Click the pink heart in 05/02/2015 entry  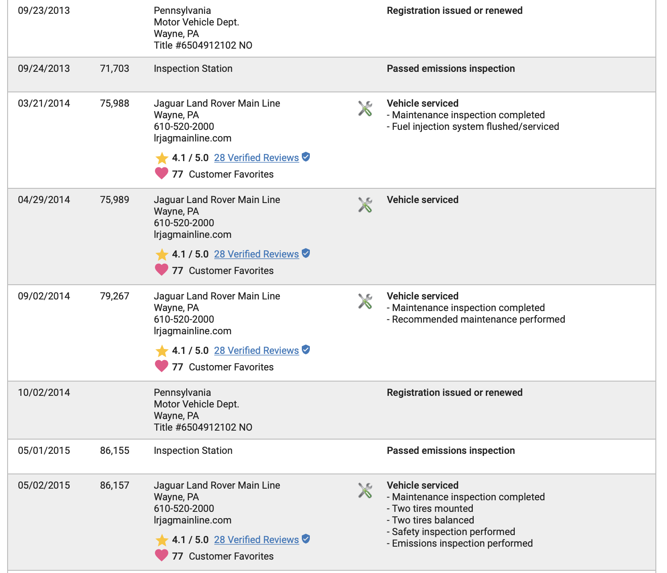tap(162, 555)
